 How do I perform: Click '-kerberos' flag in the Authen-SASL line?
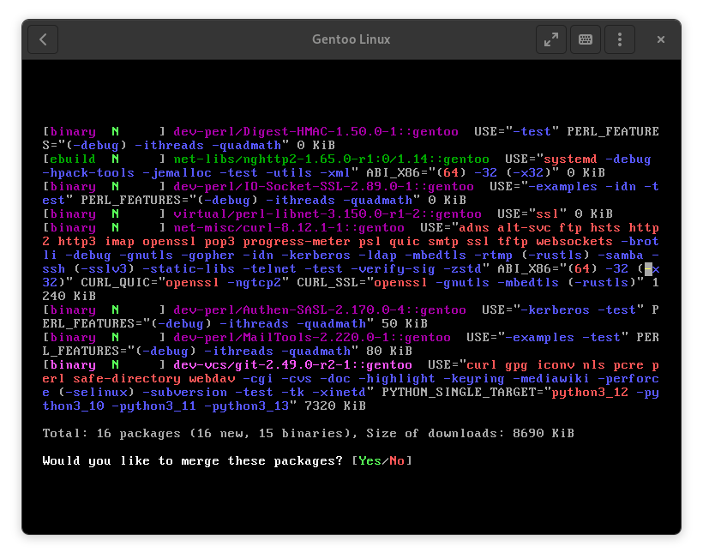click(555, 310)
